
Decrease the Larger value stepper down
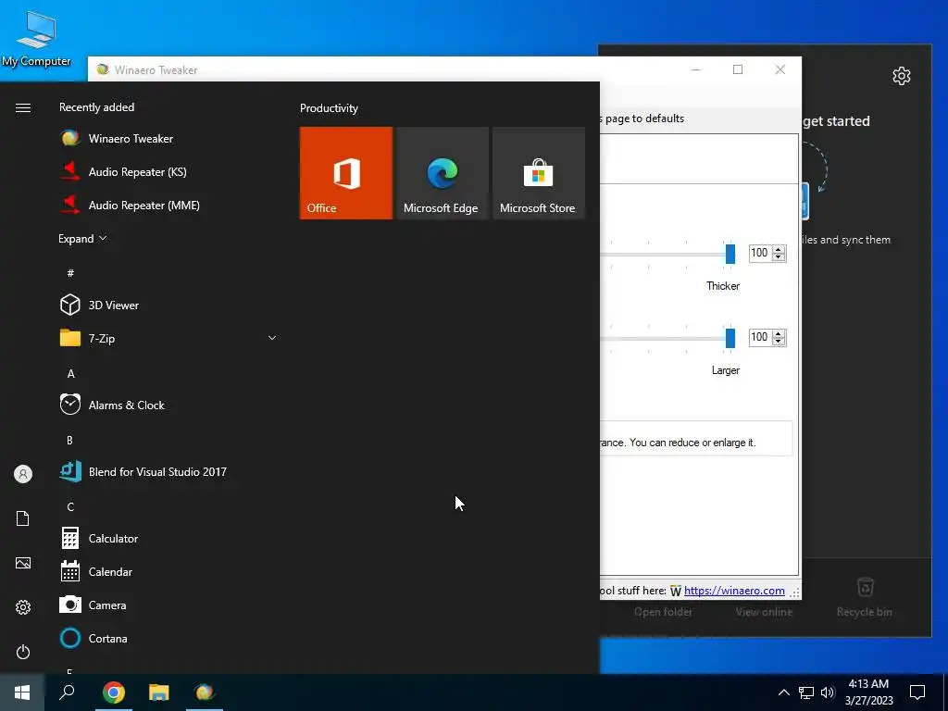click(x=779, y=341)
